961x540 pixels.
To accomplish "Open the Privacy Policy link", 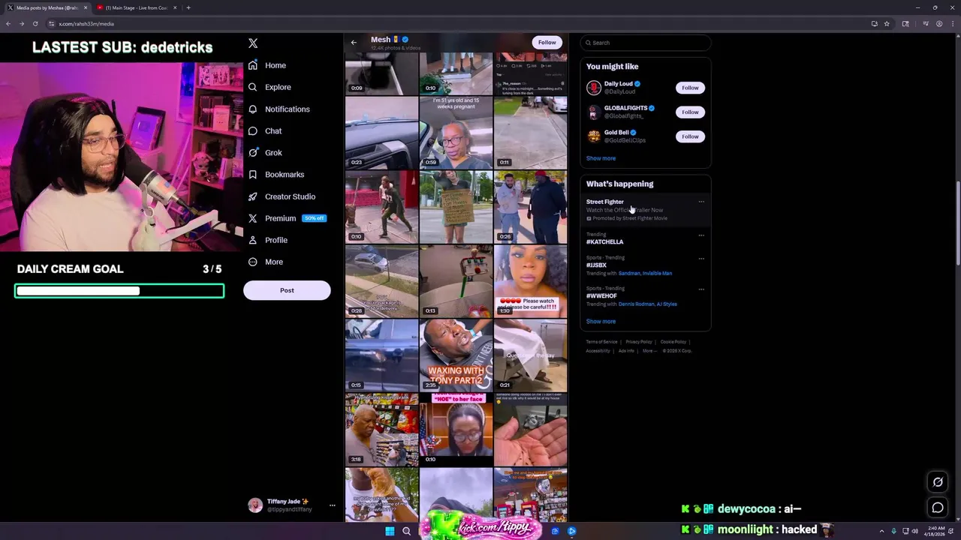I will click(x=639, y=342).
